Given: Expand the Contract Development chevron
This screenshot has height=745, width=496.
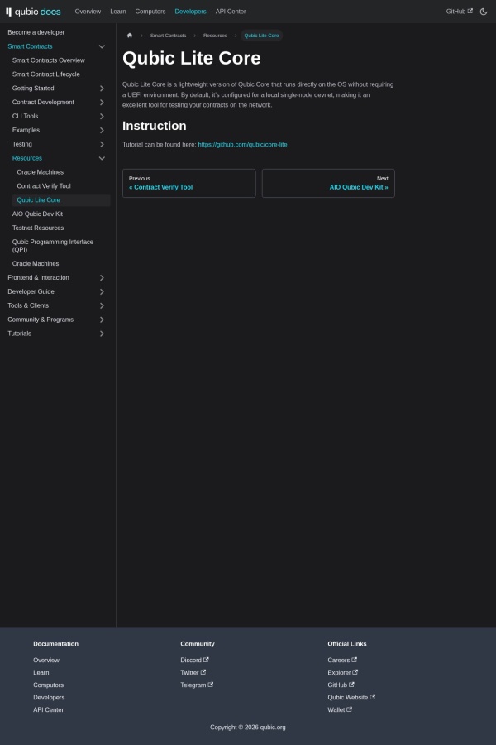Looking at the screenshot, I should click(x=102, y=102).
